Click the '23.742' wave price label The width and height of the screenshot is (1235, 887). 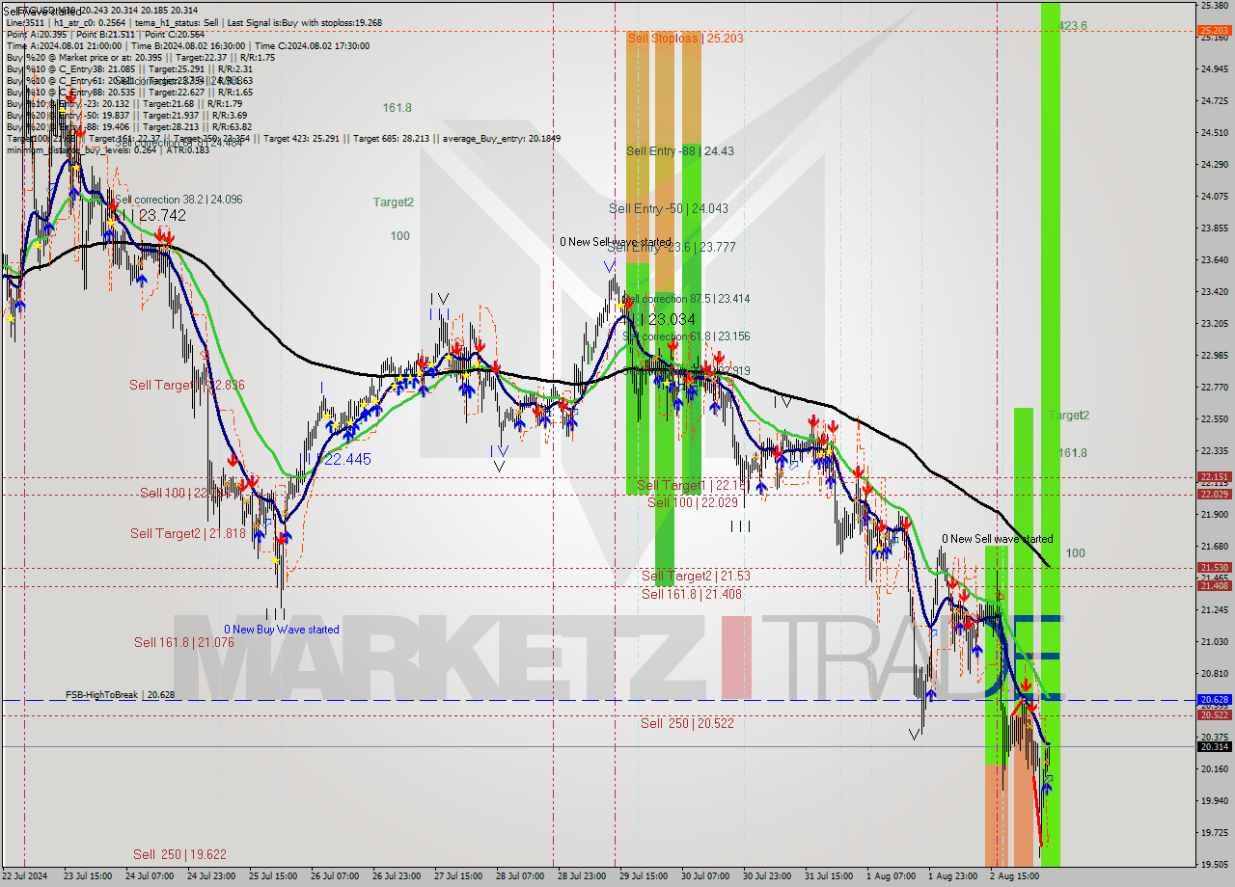162,216
